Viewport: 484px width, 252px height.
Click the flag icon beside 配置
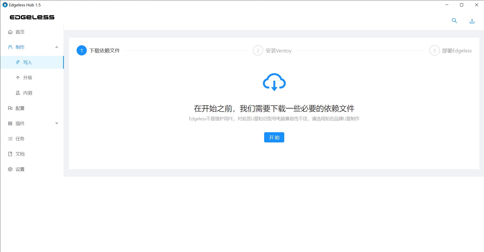pos(10,108)
